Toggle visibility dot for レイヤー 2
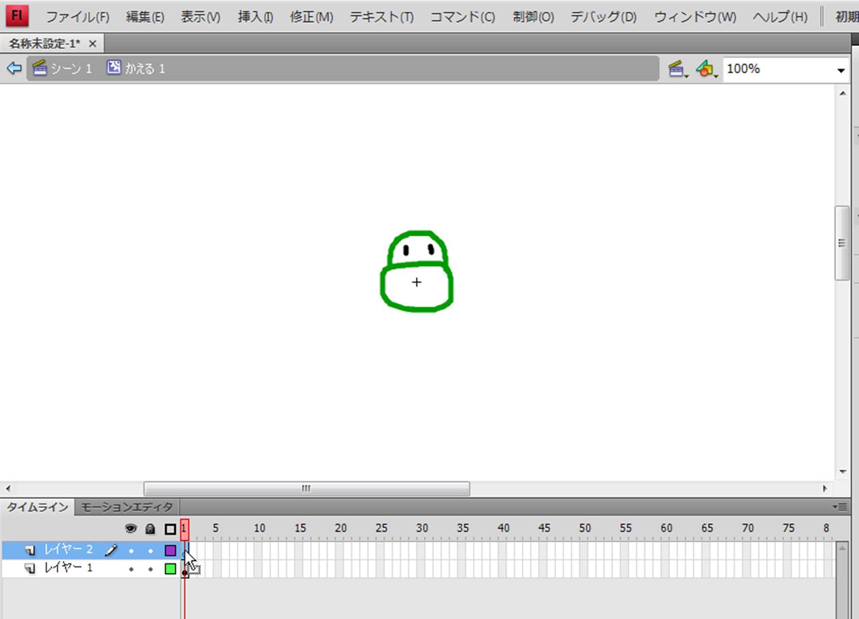859x619 pixels. tap(131, 551)
